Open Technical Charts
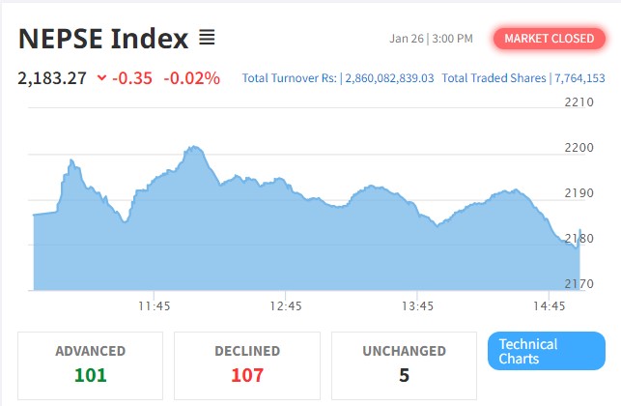The image size is (621, 406). pyautogui.click(x=547, y=351)
